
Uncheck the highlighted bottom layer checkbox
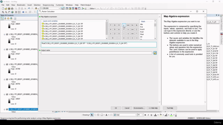7,109
